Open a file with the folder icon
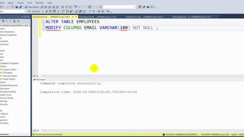This screenshot has width=244, height=137. 13,7
